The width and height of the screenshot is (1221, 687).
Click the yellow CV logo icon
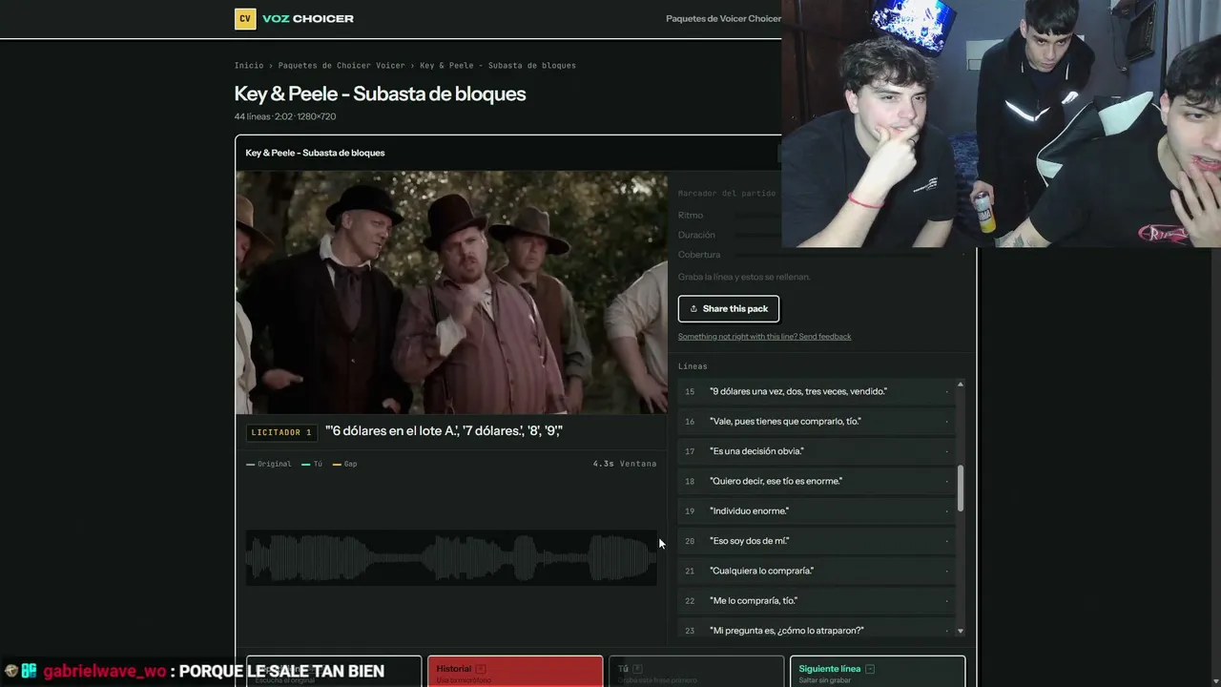pyautogui.click(x=245, y=19)
